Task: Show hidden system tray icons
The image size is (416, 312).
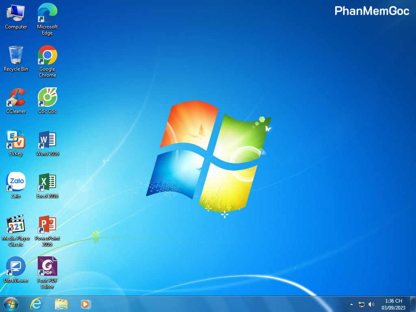Action: 351,304
